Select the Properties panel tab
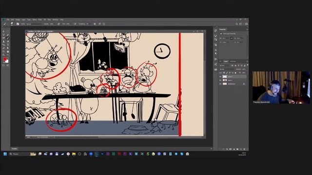Viewport: 312px width, 175px height. coord(223,29)
